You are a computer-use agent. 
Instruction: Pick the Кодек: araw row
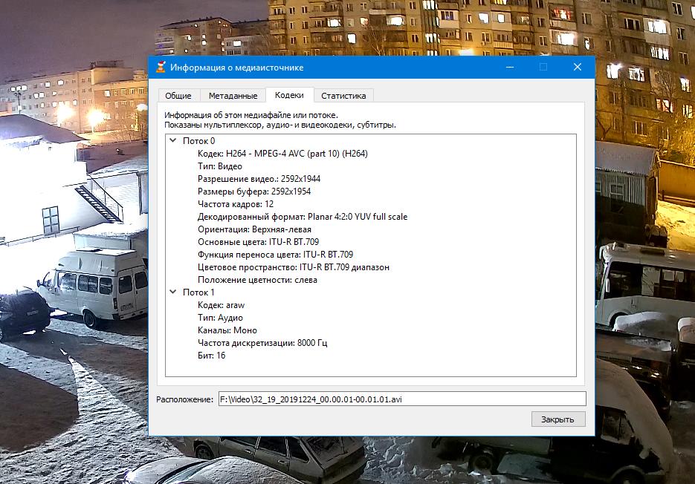(x=221, y=305)
